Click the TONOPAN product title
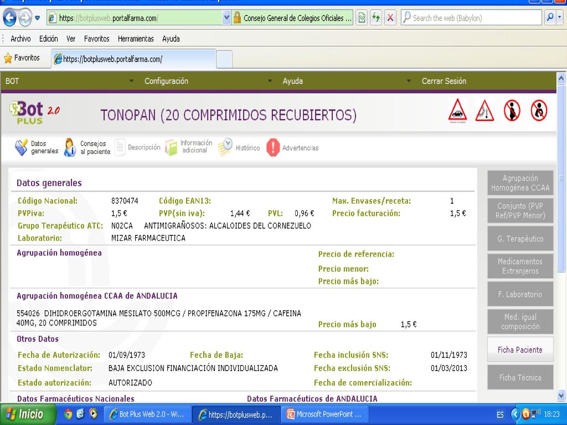567x425 pixels. coord(229,115)
